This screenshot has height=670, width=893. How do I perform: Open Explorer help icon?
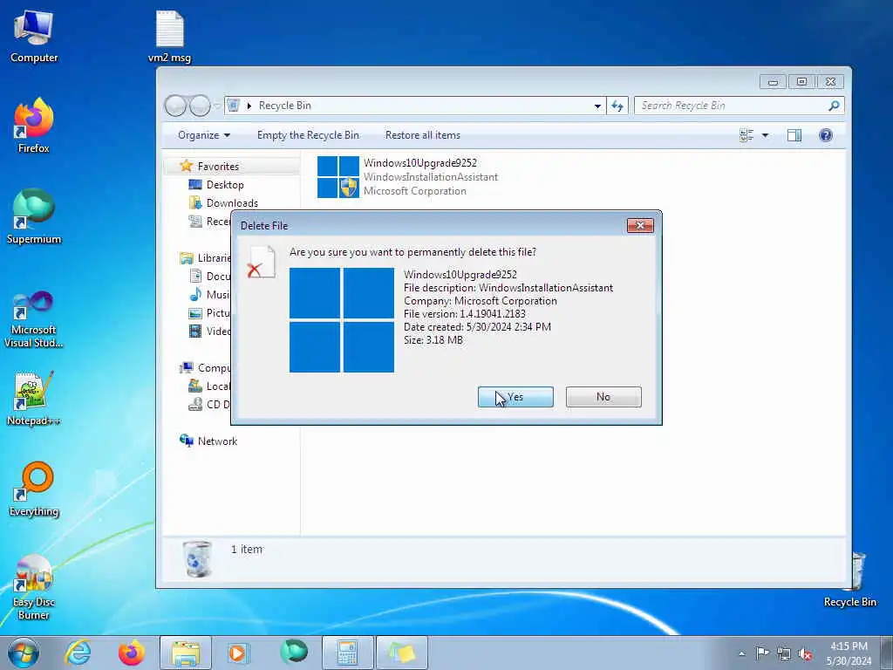point(825,135)
